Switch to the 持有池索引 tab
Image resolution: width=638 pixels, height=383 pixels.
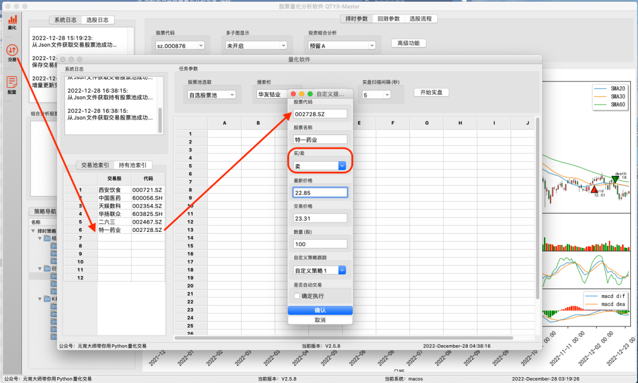(133, 165)
